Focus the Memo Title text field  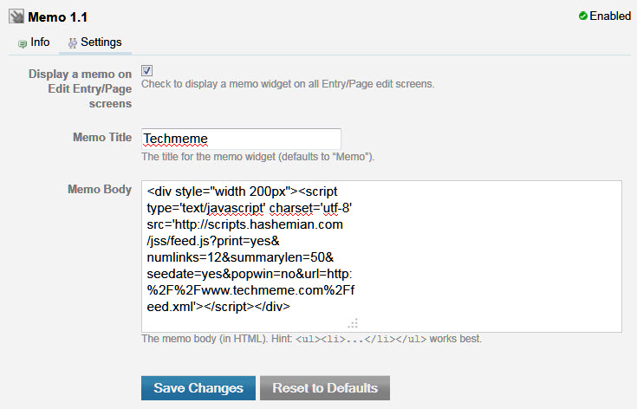(x=241, y=139)
